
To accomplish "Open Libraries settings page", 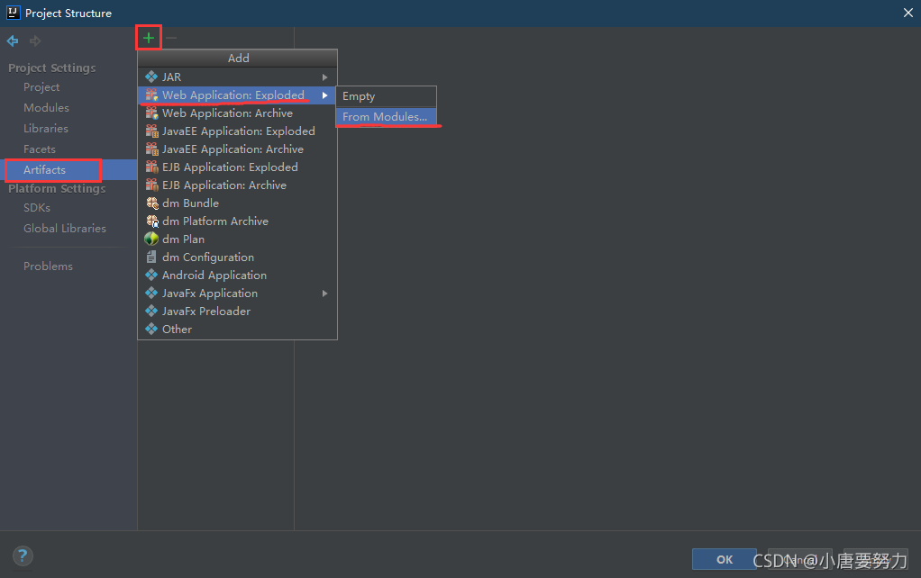I will [46, 129].
